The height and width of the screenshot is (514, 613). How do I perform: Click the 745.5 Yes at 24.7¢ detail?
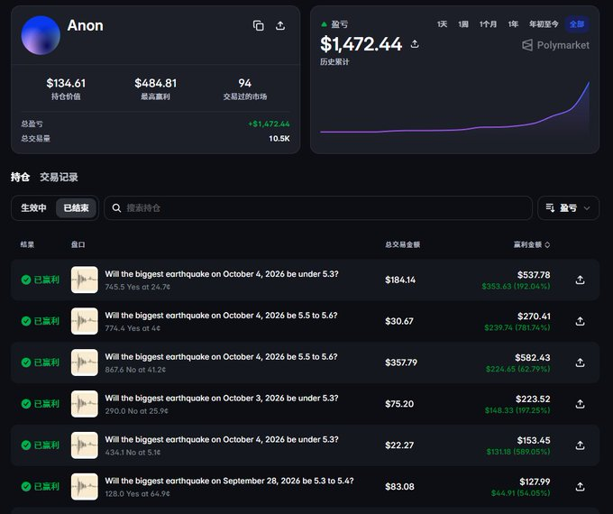(138, 287)
